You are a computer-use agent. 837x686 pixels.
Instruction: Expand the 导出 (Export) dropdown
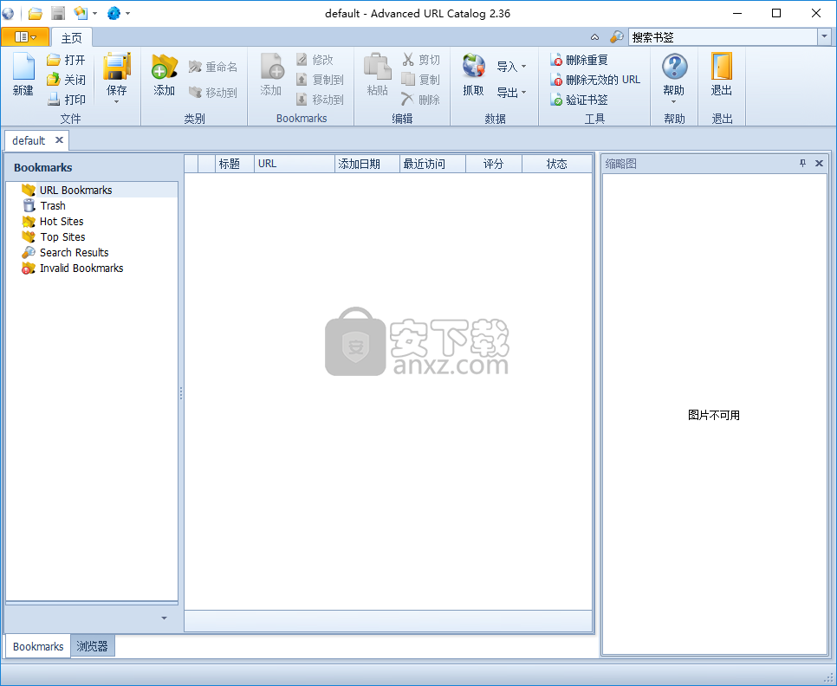[x=512, y=93]
